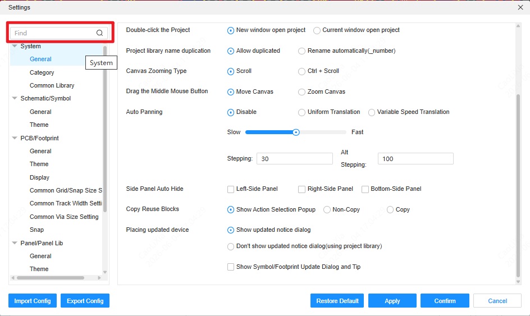Viewport: 530px width, 316px height.
Task: Select Allow duplicated library names
Action: tap(231, 51)
